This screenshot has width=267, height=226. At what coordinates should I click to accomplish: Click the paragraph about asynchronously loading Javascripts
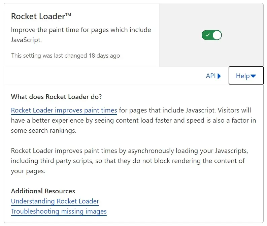[129, 161]
